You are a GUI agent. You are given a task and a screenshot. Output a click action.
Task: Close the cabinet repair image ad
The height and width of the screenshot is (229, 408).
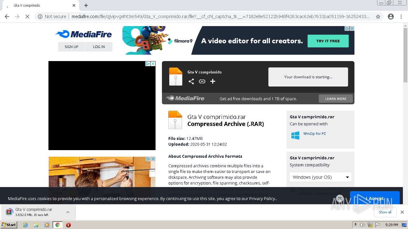click(x=153, y=159)
